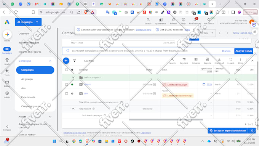Click Dismiss on insights banner
Viewport: 259px width, 146px height.
pyautogui.click(x=226, y=51)
